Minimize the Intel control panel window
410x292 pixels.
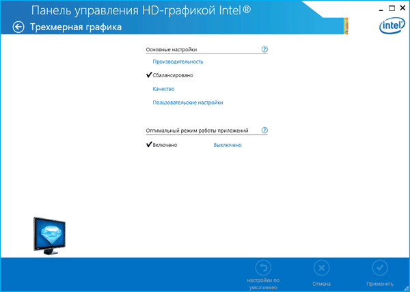pos(381,9)
